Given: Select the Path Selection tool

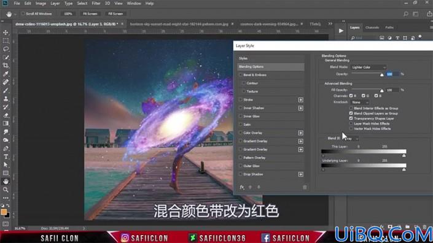Looking at the screenshot, I should pos(6,165).
